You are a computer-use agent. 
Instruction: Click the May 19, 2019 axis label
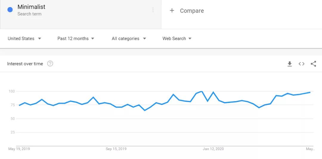[19, 149]
